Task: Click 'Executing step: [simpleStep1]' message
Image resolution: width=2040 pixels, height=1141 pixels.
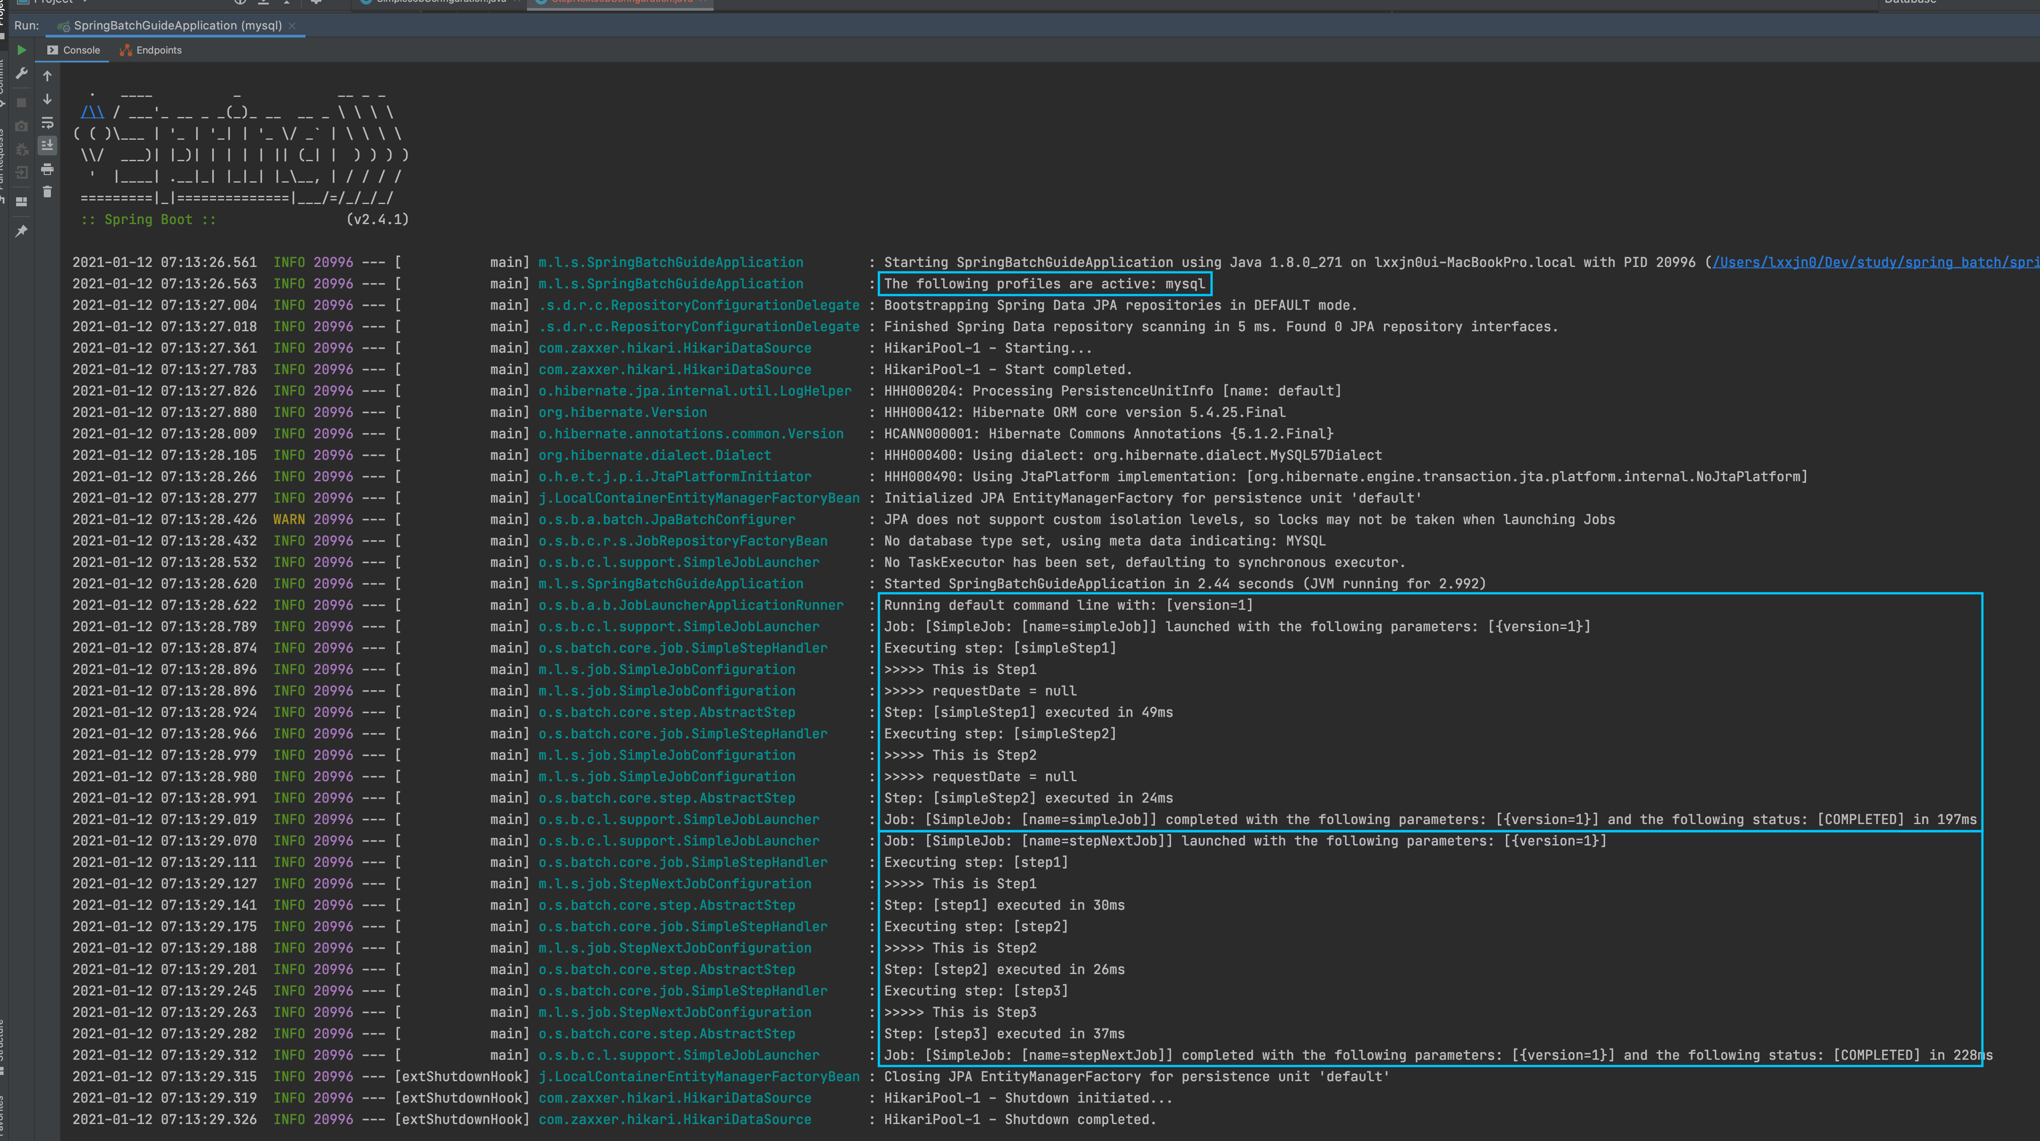Action: 1000,648
